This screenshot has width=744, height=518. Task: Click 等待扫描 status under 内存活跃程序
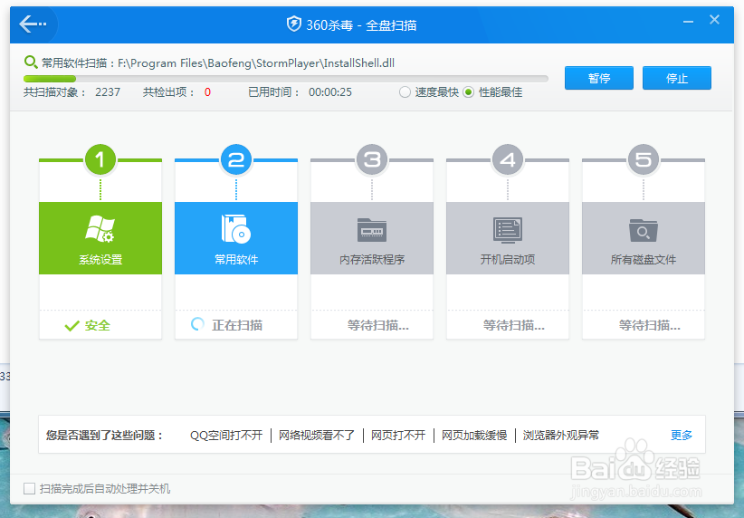pos(377,325)
